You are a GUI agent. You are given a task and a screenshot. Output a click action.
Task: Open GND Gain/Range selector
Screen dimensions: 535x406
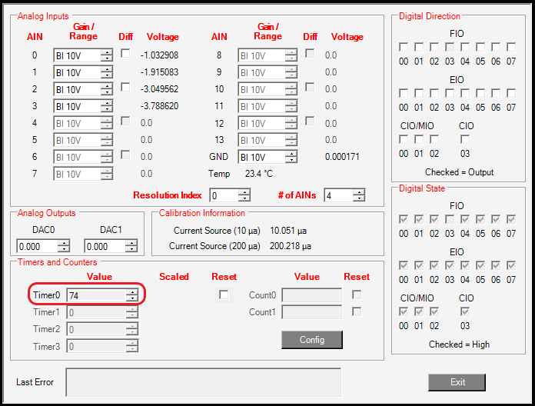coord(267,157)
